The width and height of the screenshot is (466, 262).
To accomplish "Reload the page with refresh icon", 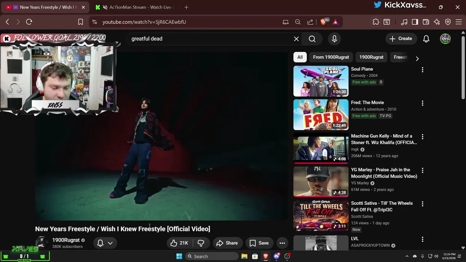I will [x=29, y=22].
